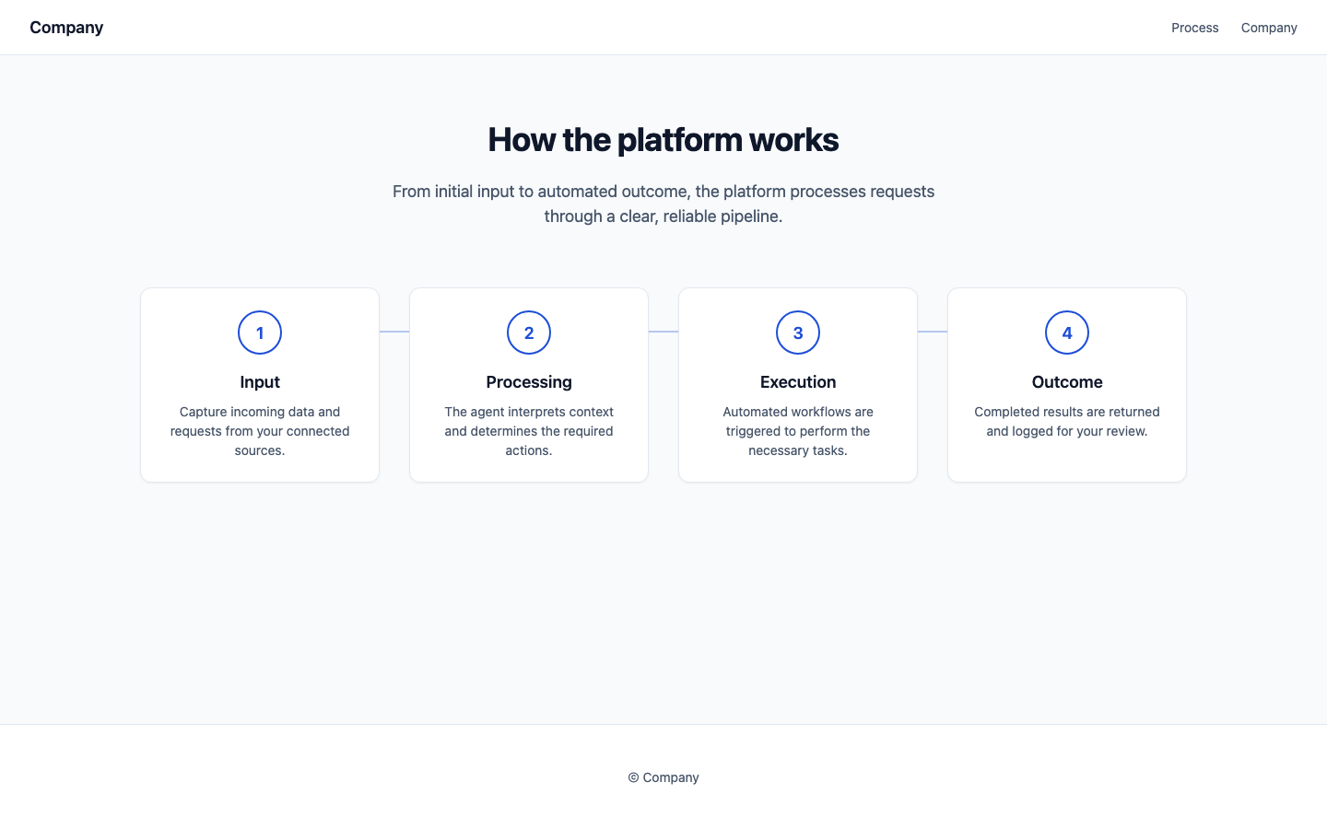This screenshot has height=829, width=1327.
Task: Click the Company logo in header
Action: pos(66,28)
